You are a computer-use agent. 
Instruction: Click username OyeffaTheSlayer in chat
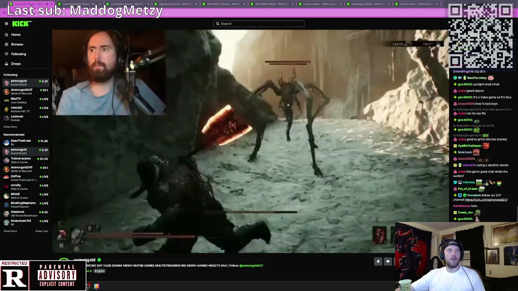[470, 146]
